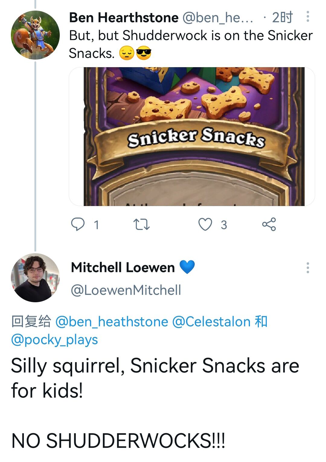
Task: Open the @ben_he… handle at top
Action: click(x=218, y=18)
